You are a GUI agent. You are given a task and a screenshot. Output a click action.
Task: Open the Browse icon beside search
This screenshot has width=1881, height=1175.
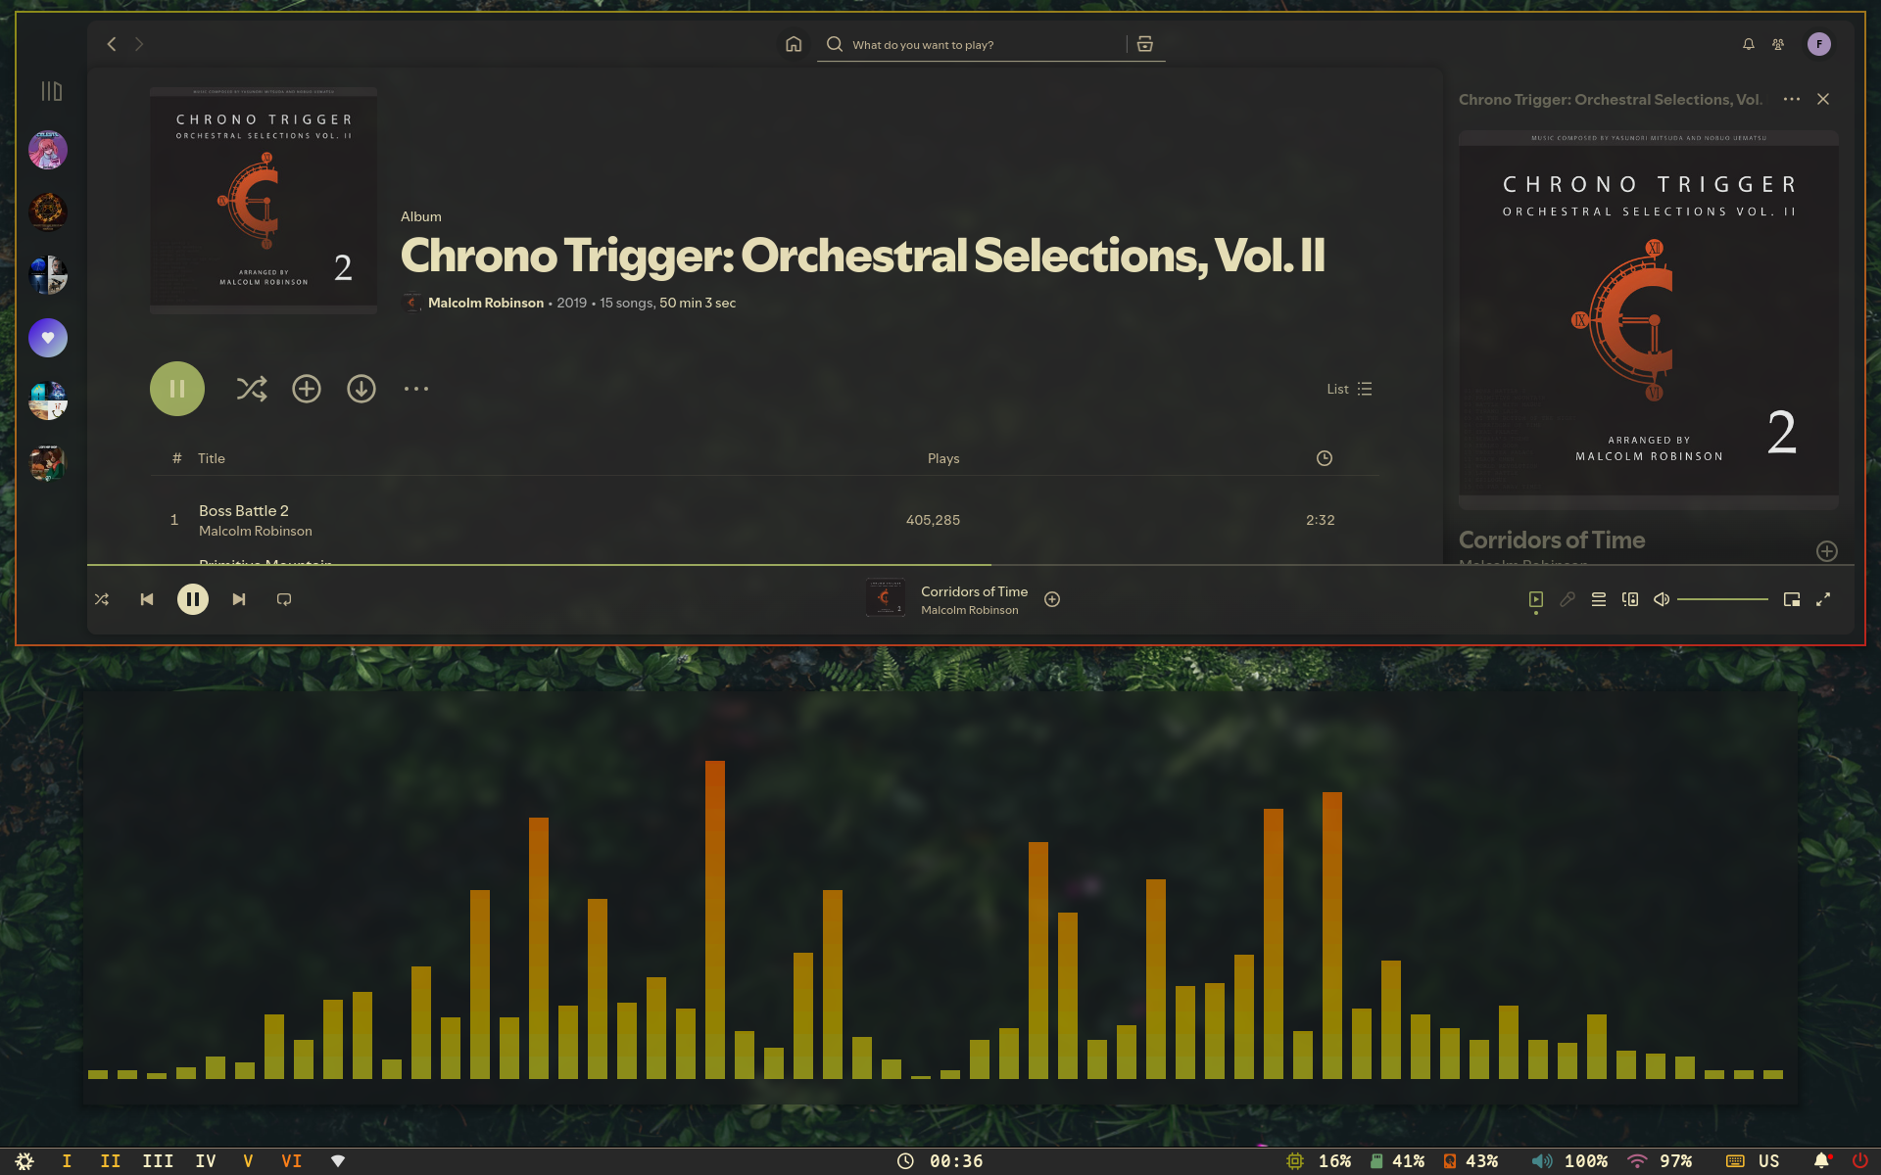pos(1145,44)
